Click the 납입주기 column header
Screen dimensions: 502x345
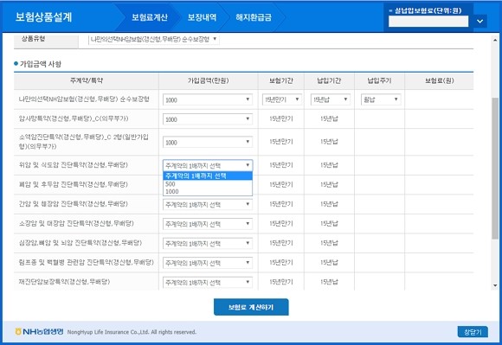pyautogui.click(x=379, y=80)
